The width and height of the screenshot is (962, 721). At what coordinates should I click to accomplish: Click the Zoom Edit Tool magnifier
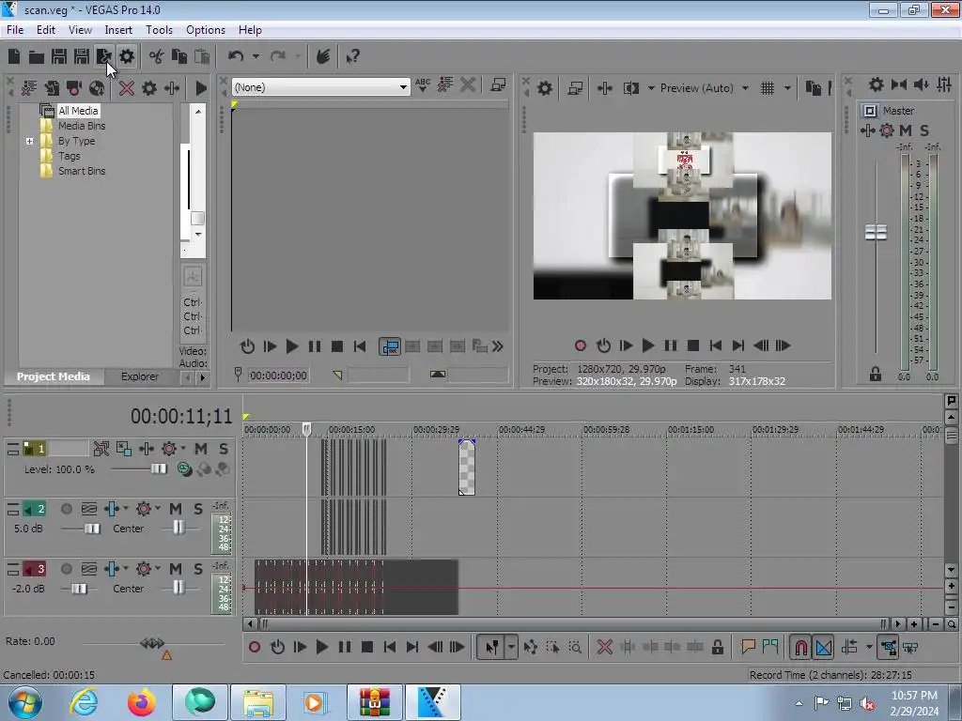[575, 648]
